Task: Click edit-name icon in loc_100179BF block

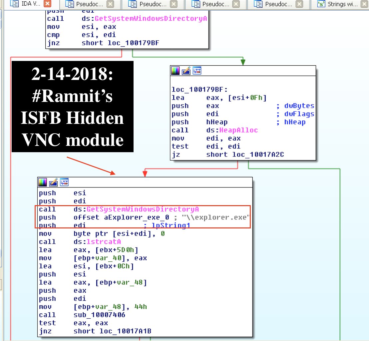Action: tap(186, 71)
